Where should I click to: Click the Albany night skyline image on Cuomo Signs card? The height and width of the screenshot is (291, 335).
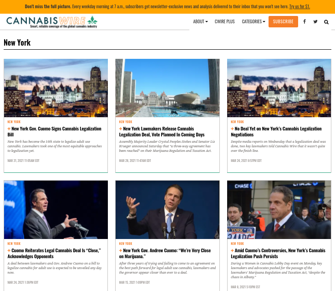pos(56,88)
